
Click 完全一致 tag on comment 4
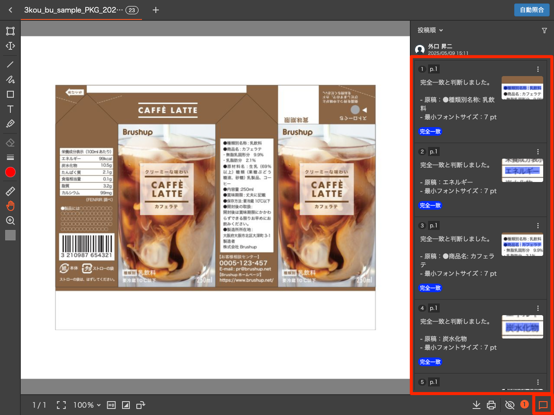430,362
